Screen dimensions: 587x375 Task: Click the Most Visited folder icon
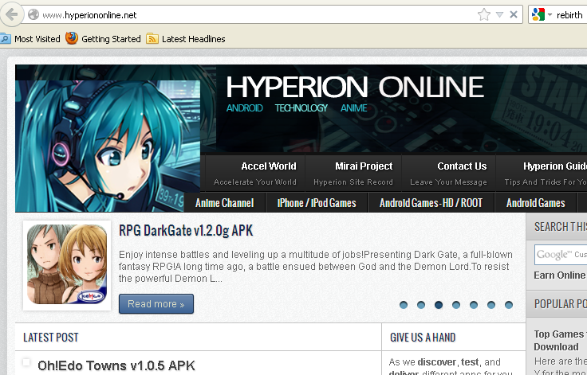click(6, 38)
